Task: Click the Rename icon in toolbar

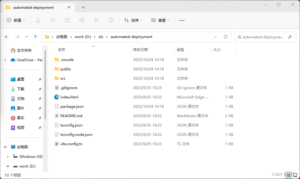Action: tap(82, 20)
